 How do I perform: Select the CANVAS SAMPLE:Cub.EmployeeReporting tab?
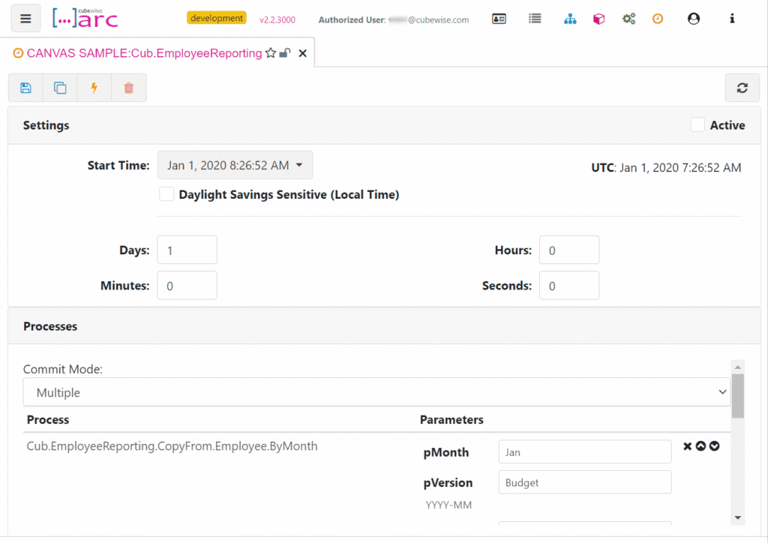tap(144, 53)
